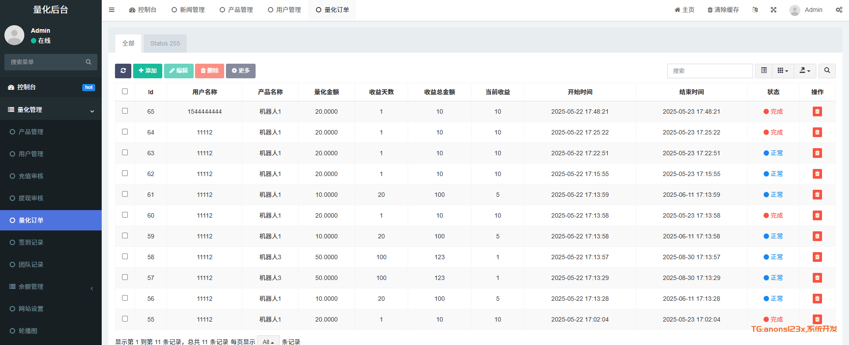849x345 pixels.
Task: Open 轮播图 in the sidebar
Action: pos(51,331)
